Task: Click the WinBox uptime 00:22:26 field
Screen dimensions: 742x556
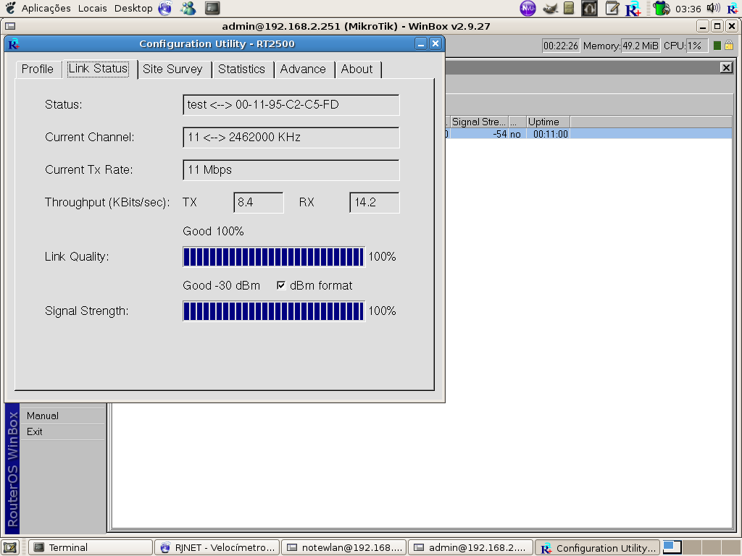Action: pyautogui.click(x=561, y=46)
